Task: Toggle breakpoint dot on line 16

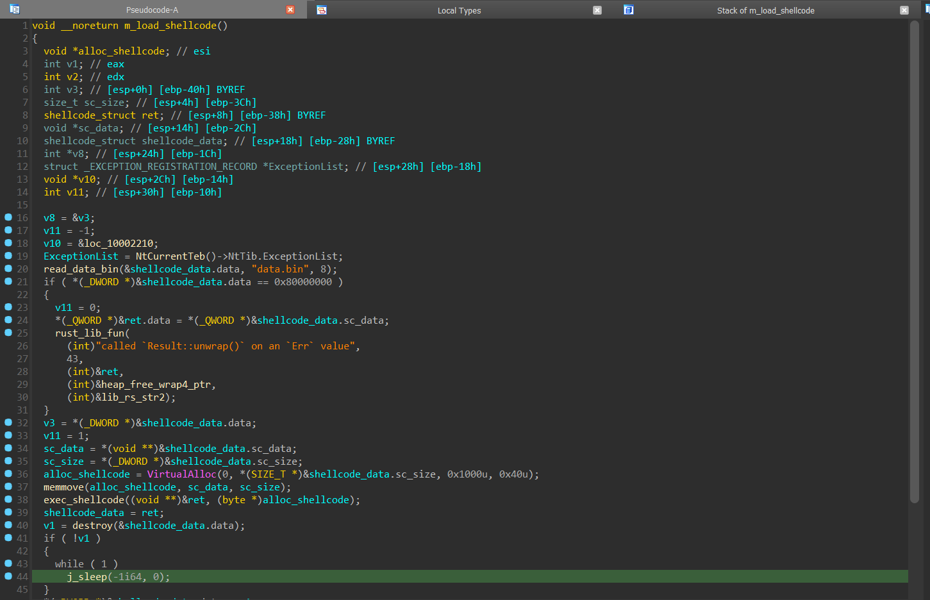Action: click(x=8, y=217)
